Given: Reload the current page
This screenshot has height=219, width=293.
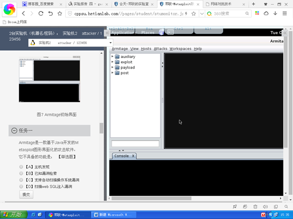Looking at the screenshot, I should pyautogui.click(x=41, y=13).
